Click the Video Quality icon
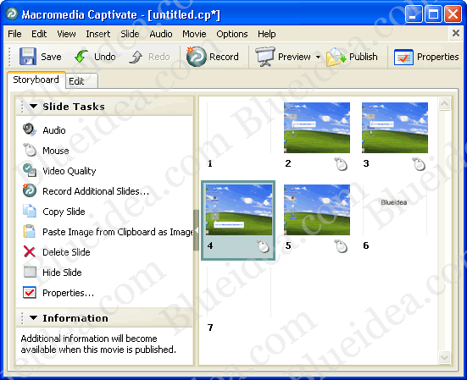 (30, 170)
